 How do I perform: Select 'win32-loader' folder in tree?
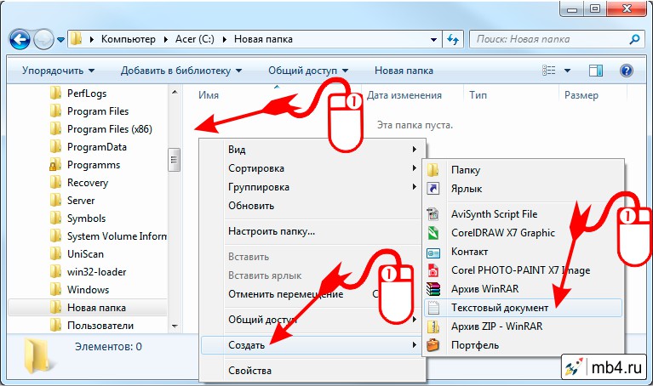pos(96,272)
